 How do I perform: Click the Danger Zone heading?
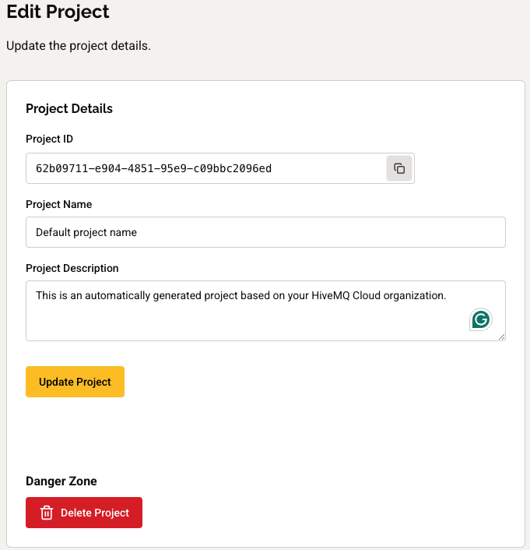pos(61,481)
